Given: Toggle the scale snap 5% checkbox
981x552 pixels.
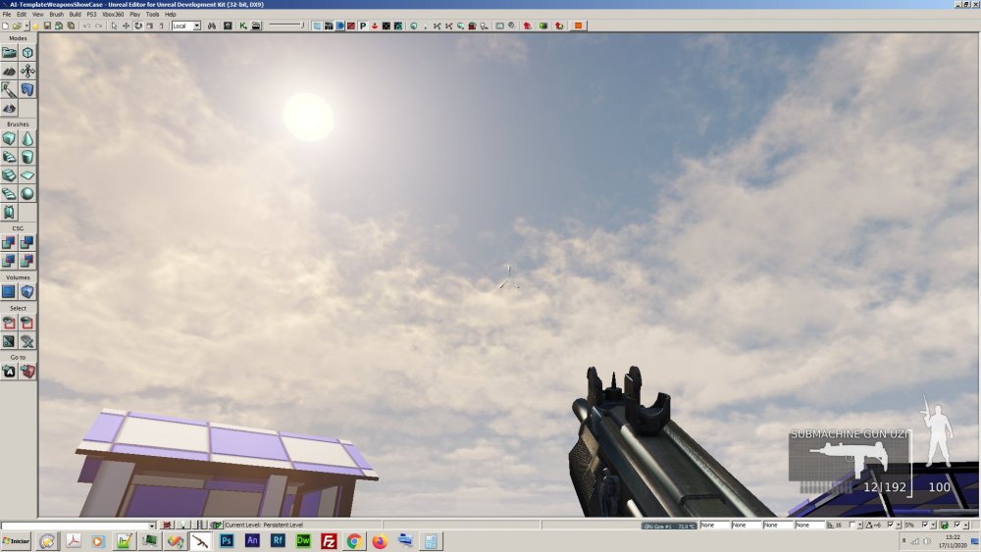Looking at the screenshot, I should [925, 526].
